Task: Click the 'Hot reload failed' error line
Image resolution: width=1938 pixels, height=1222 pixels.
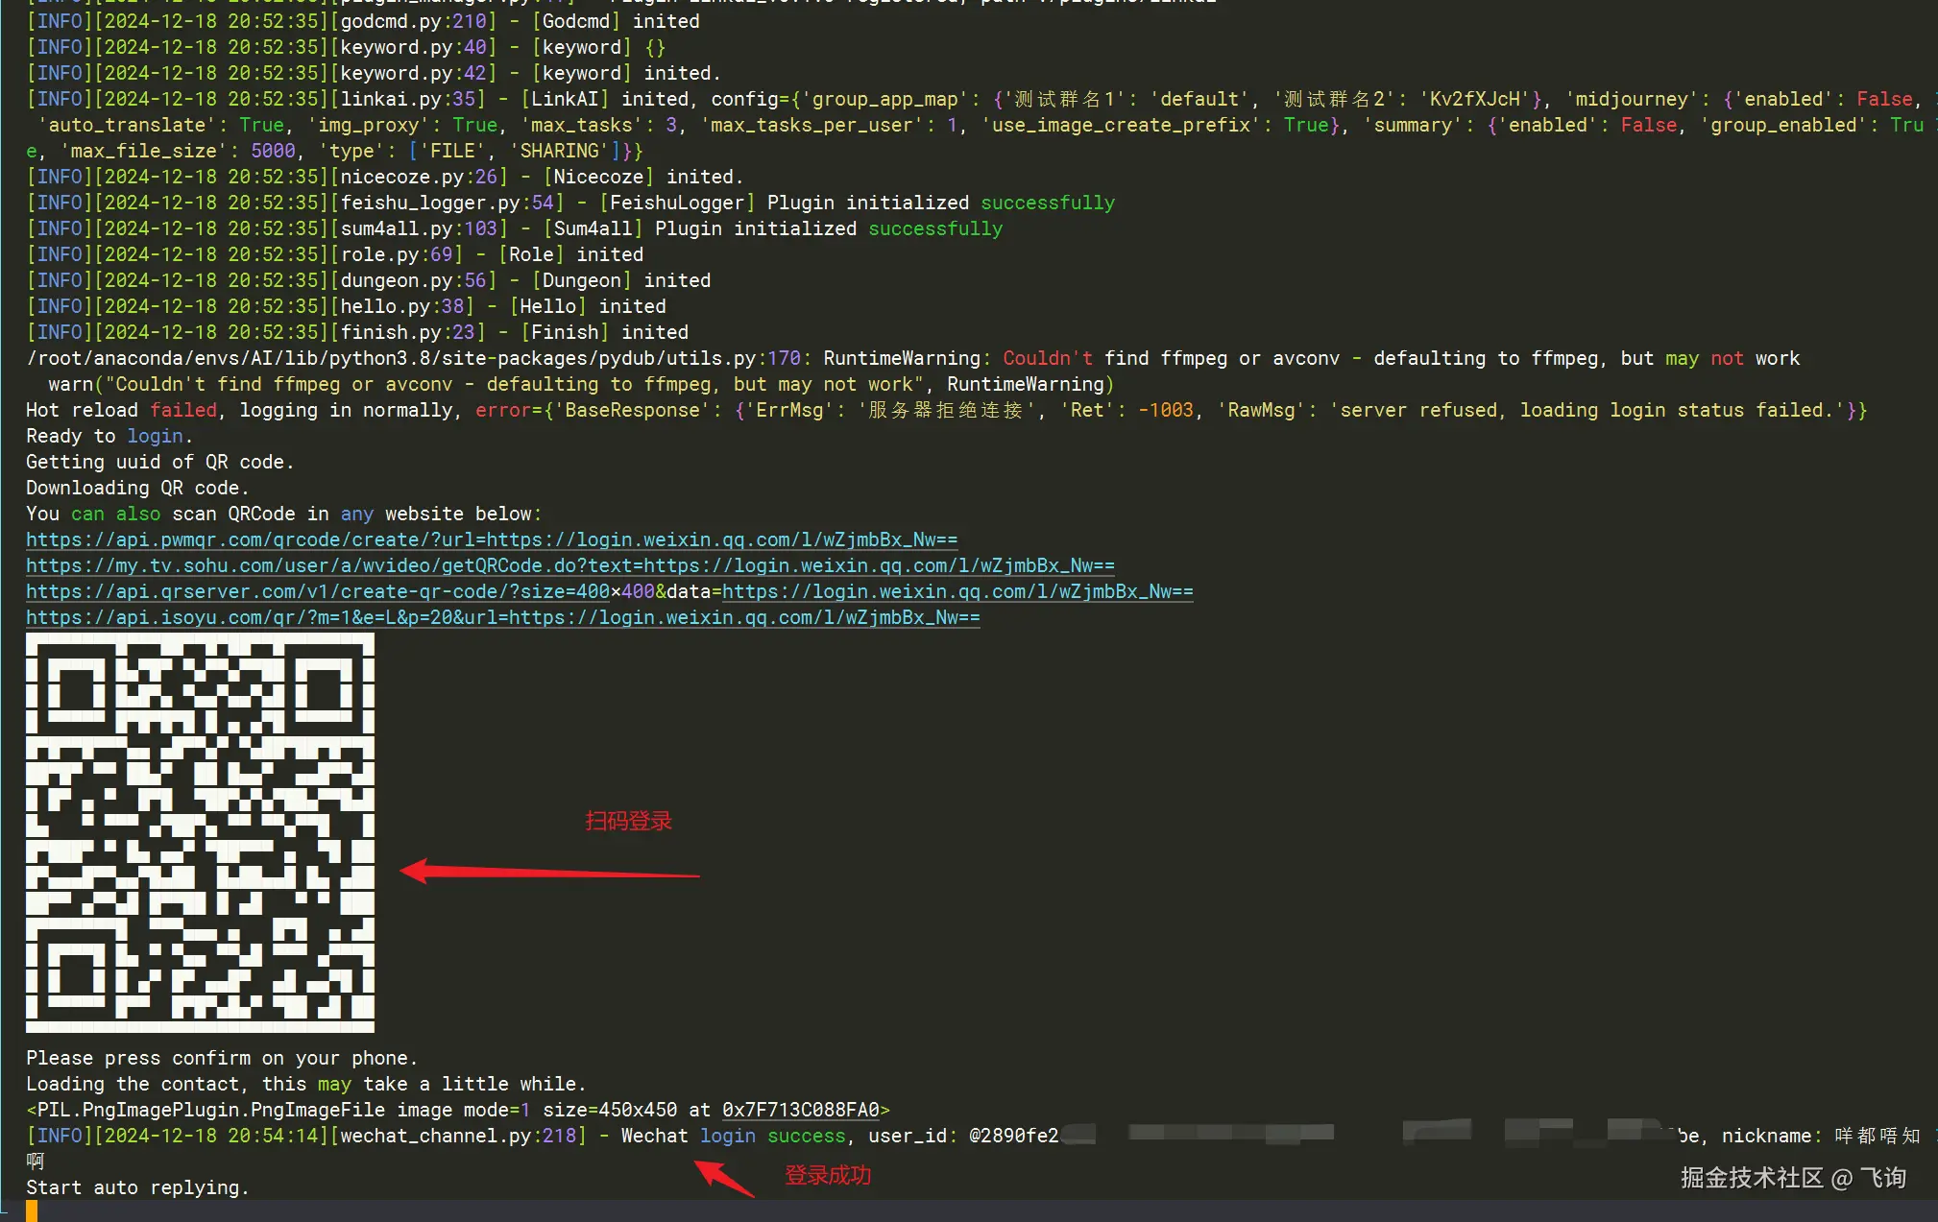Action: click(x=123, y=410)
